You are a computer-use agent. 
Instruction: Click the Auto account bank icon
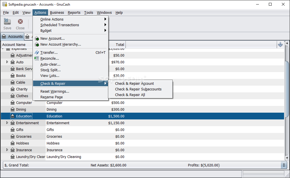pos(12,62)
